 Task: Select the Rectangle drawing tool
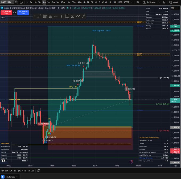tap(67, 16)
